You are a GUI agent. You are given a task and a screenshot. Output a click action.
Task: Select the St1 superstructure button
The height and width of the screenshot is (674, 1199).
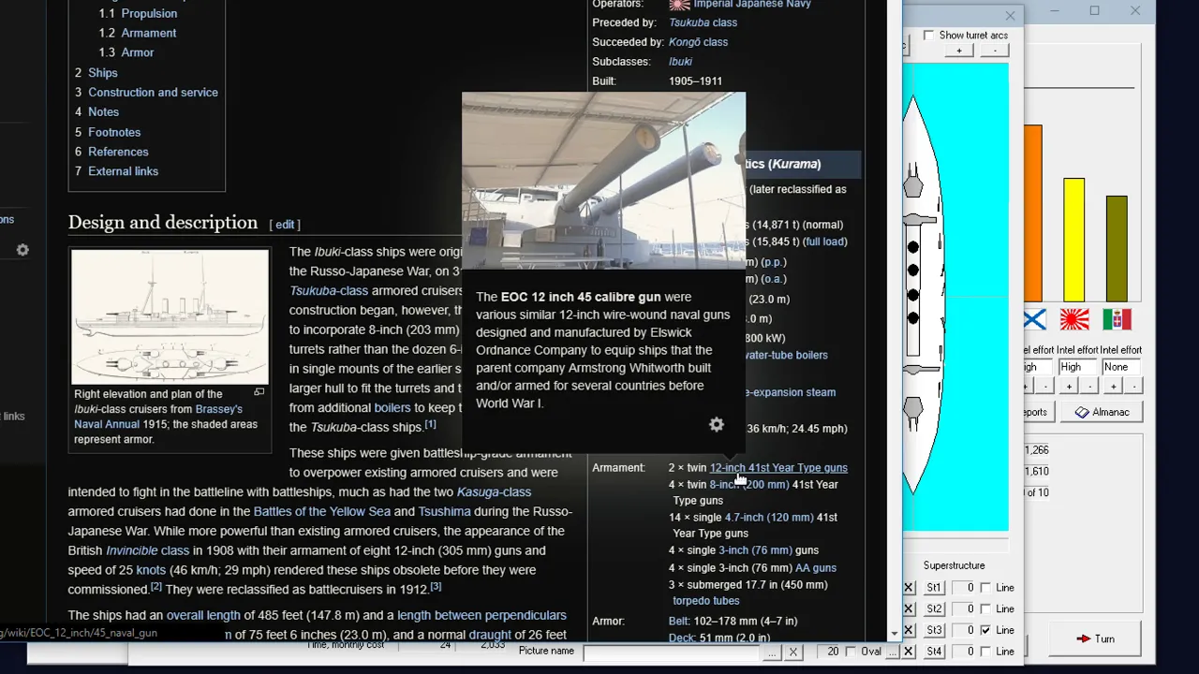(x=934, y=588)
